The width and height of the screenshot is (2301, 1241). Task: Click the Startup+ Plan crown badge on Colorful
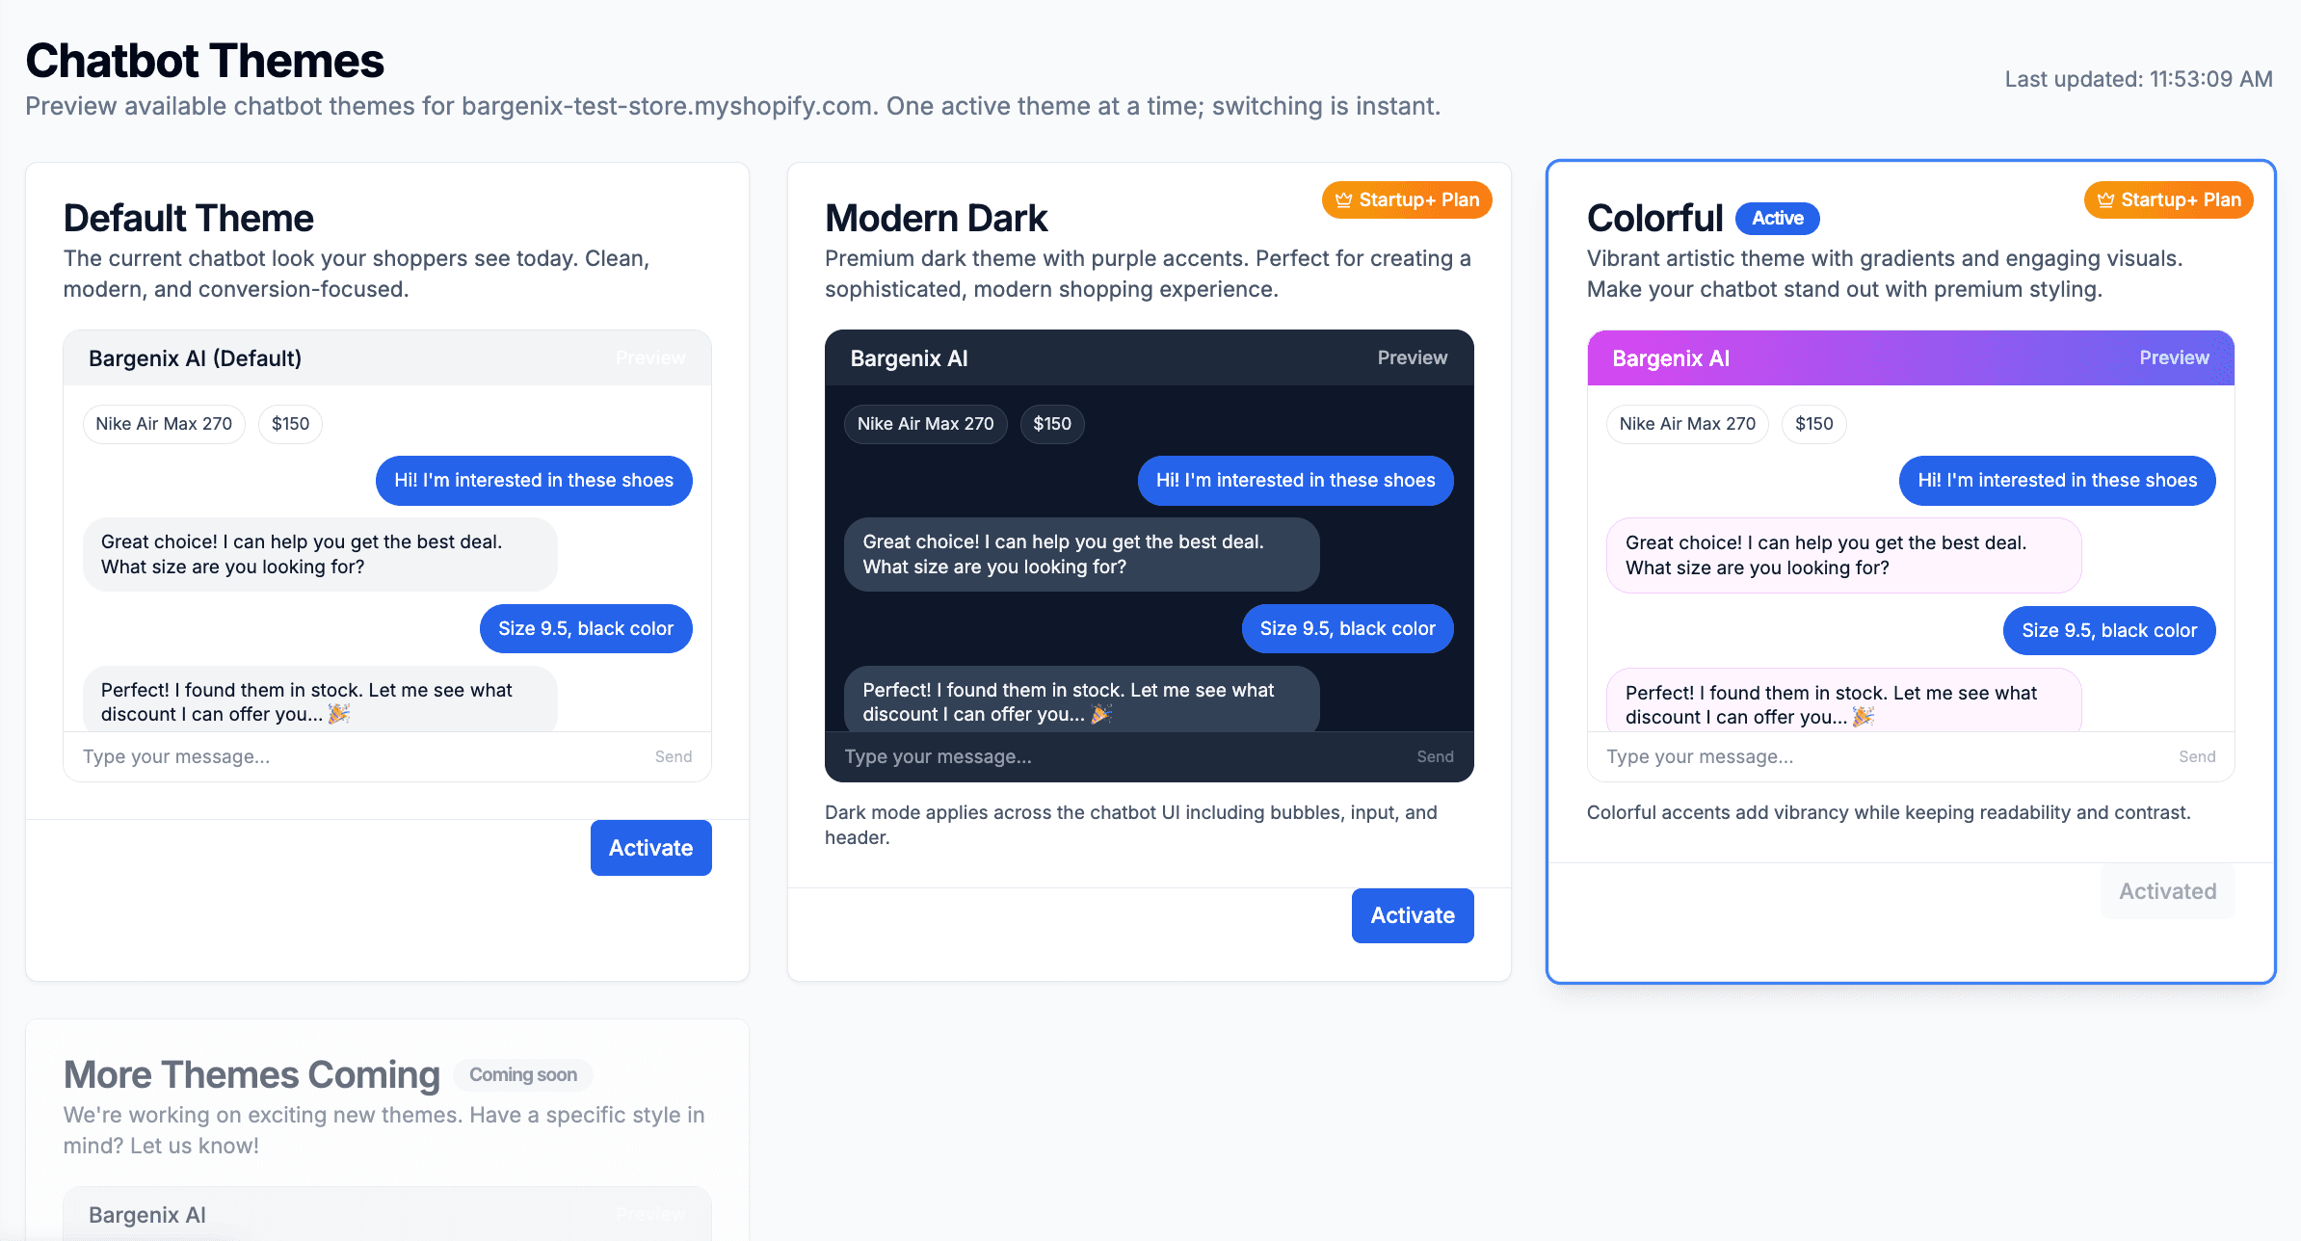[2167, 199]
